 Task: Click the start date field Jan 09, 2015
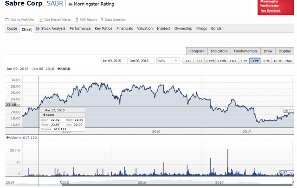coord(114,61)
